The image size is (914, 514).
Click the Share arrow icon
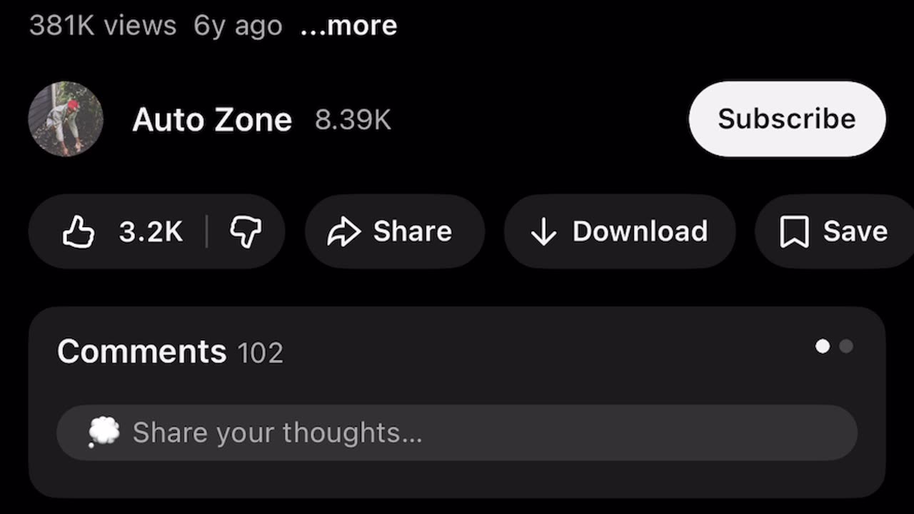coord(343,232)
